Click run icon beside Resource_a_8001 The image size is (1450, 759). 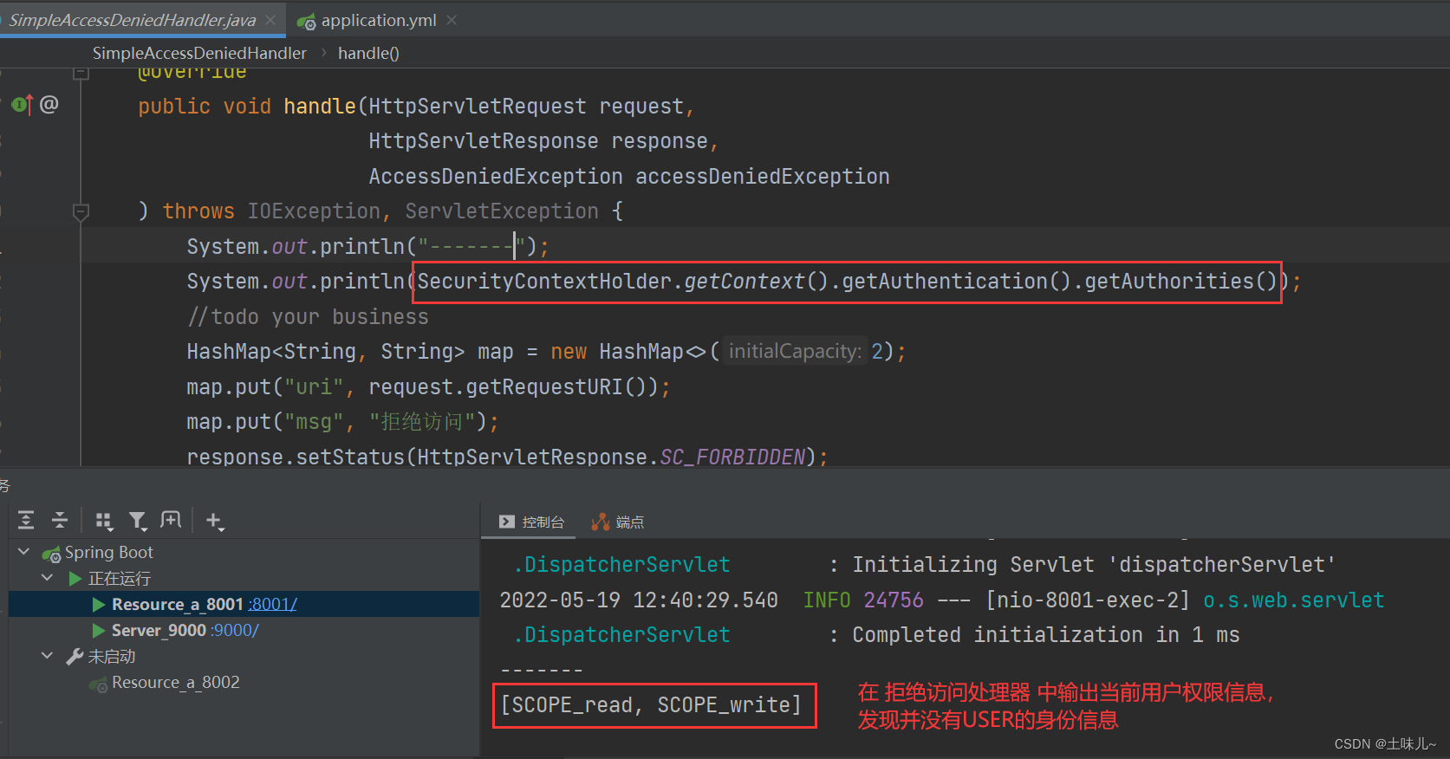99,604
